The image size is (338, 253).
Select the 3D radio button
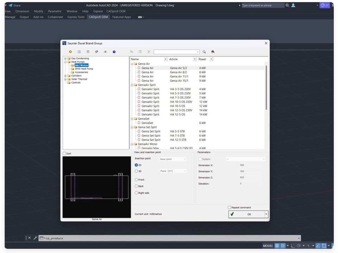[137, 171]
